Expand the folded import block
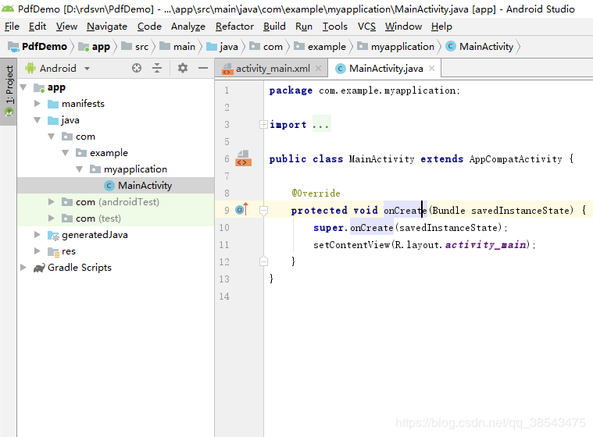The height and width of the screenshot is (437, 593). point(263,124)
